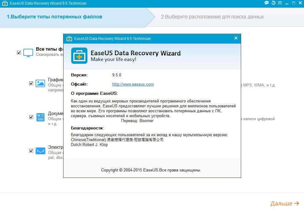Viewport: 304px width, 211px height.
Task: Click the 'Версия:' label
Action: [79, 75]
